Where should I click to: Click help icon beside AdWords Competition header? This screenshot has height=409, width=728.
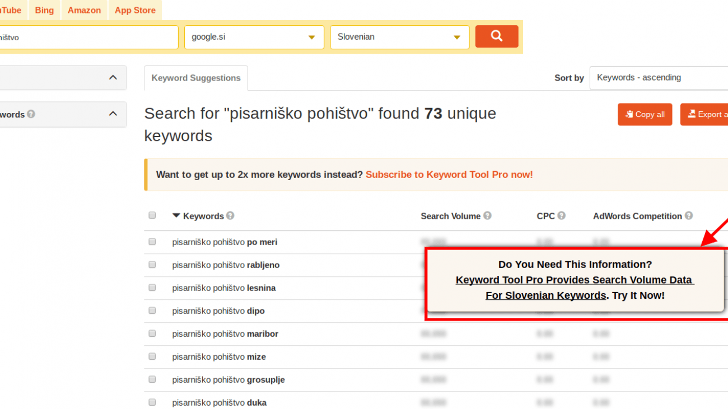point(689,216)
